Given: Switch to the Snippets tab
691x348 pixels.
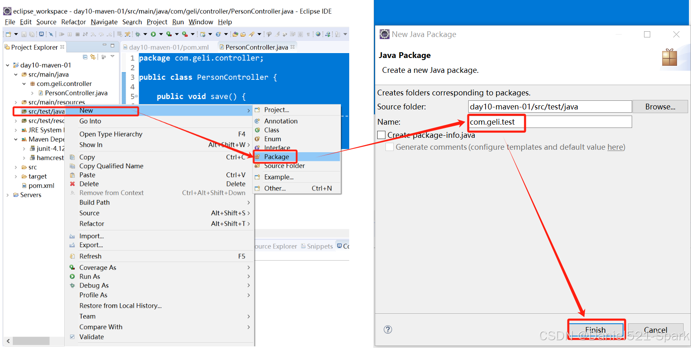Looking at the screenshot, I should coord(317,246).
